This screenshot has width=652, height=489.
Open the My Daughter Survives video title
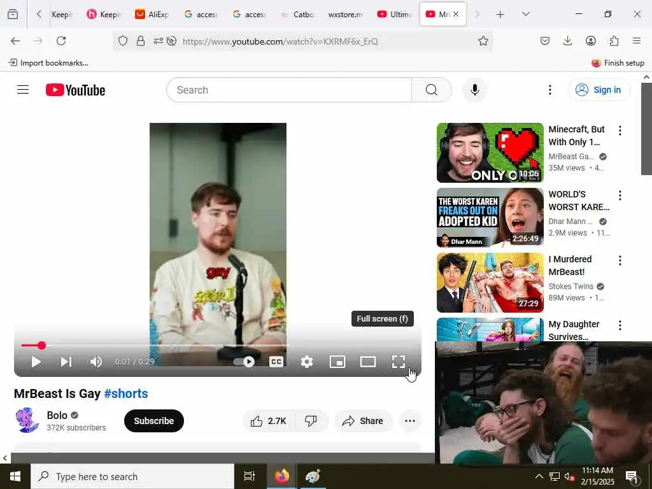(574, 330)
